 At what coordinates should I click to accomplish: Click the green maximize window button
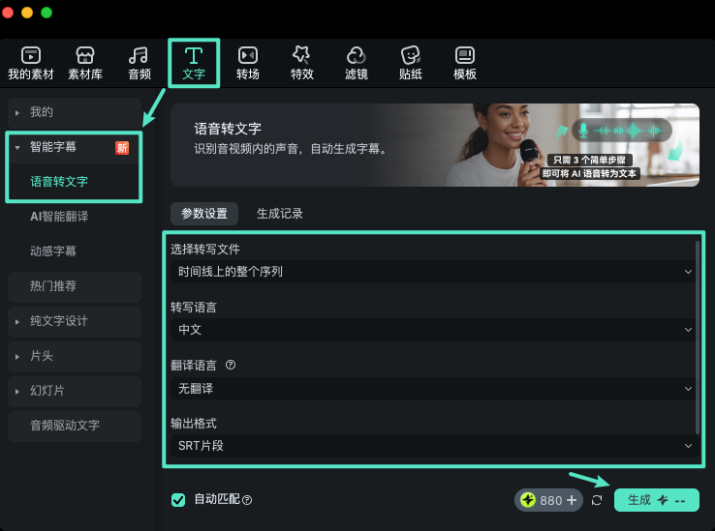tap(47, 13)
